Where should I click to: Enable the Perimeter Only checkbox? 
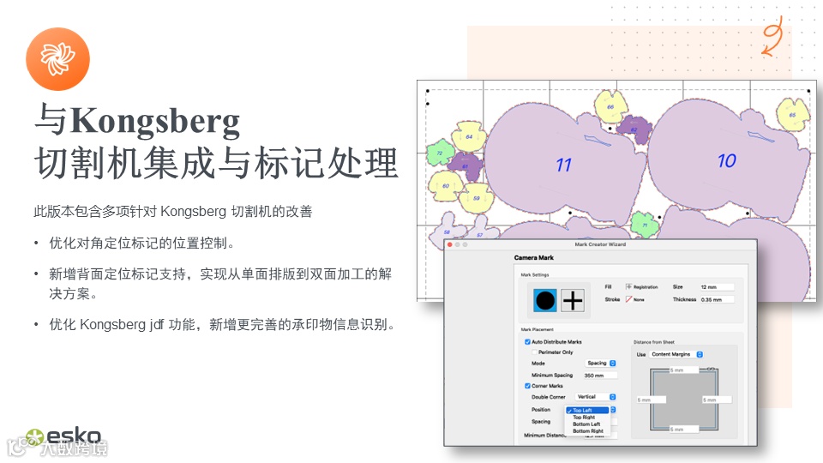(534, 352)
